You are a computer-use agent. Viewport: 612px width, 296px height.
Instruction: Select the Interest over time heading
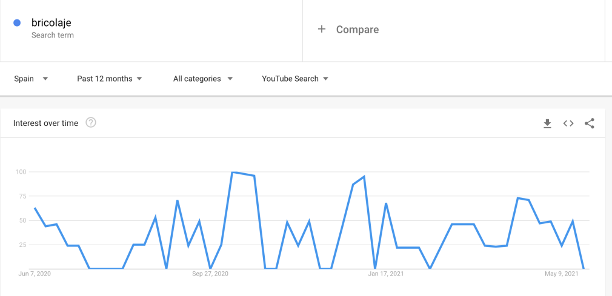[x=46, y=123]
